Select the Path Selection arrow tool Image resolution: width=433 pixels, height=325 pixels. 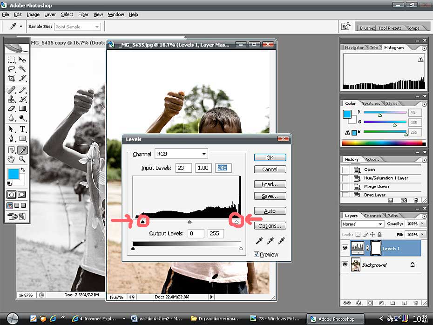point(11,129)
